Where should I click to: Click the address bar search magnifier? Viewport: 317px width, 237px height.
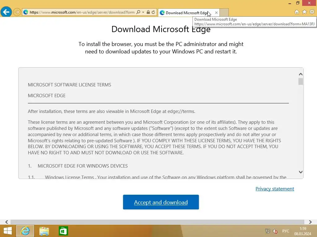tap(138, 12)
